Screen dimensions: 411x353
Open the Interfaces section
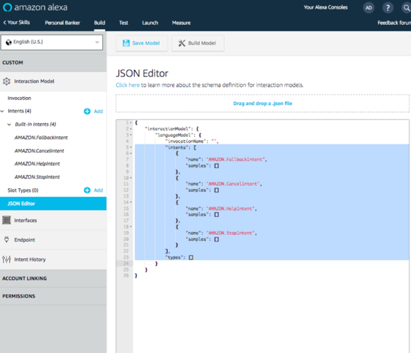coord(53,220)
